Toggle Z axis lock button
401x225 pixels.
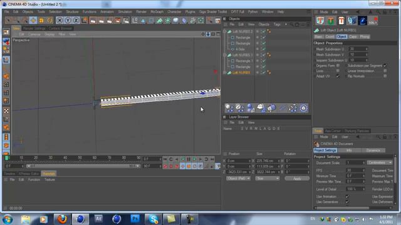[76, 21]
